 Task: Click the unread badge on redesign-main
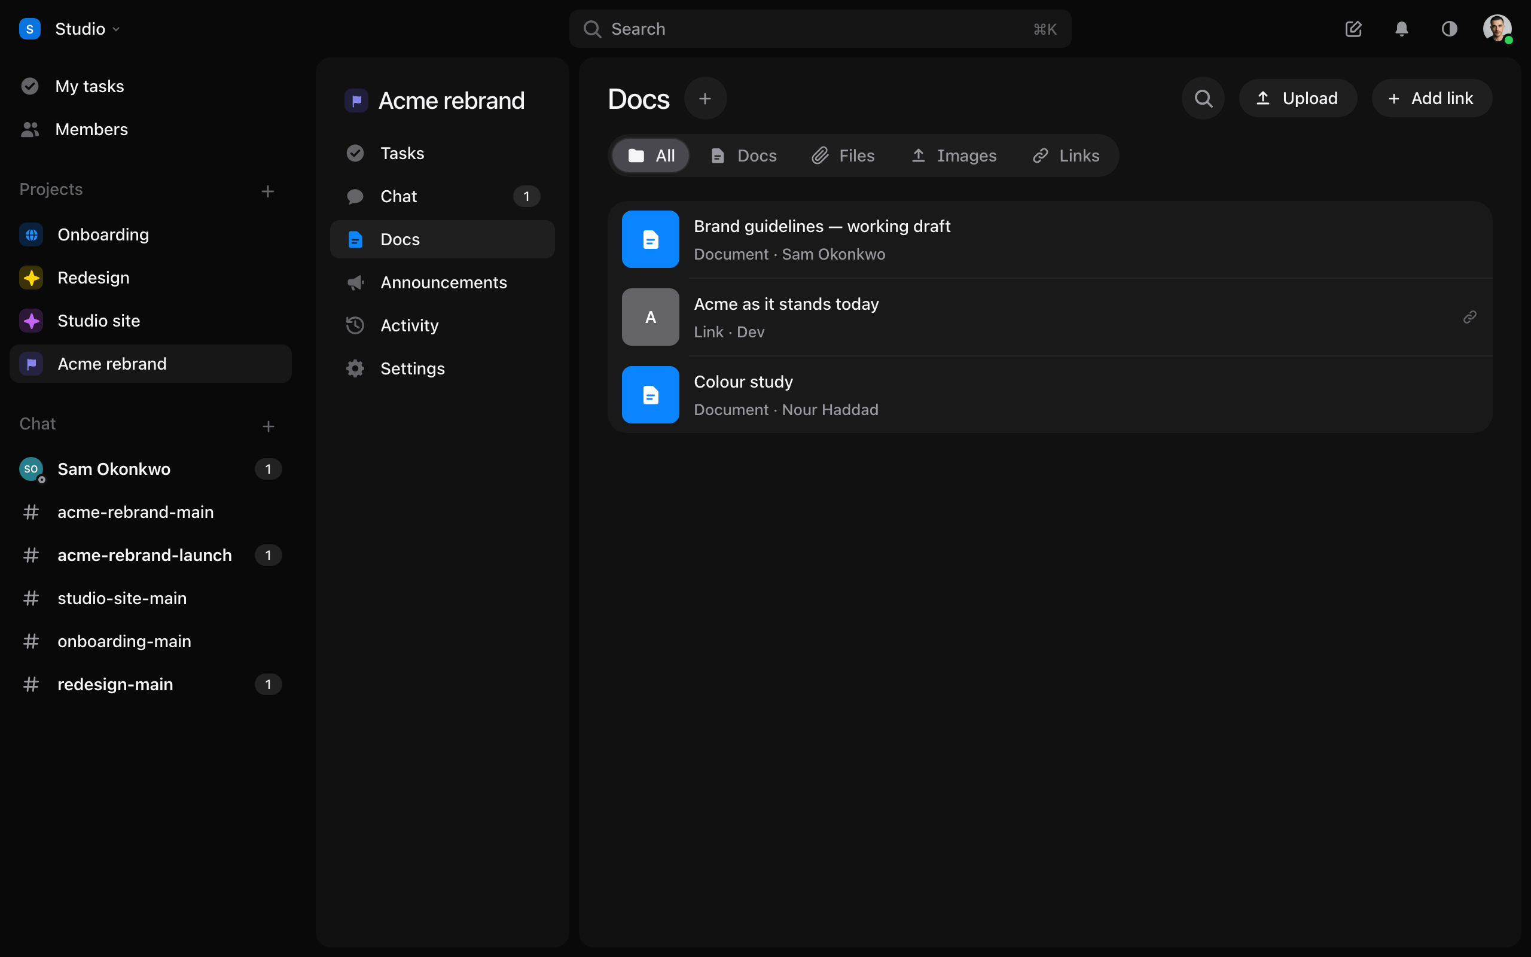[269, 684]
